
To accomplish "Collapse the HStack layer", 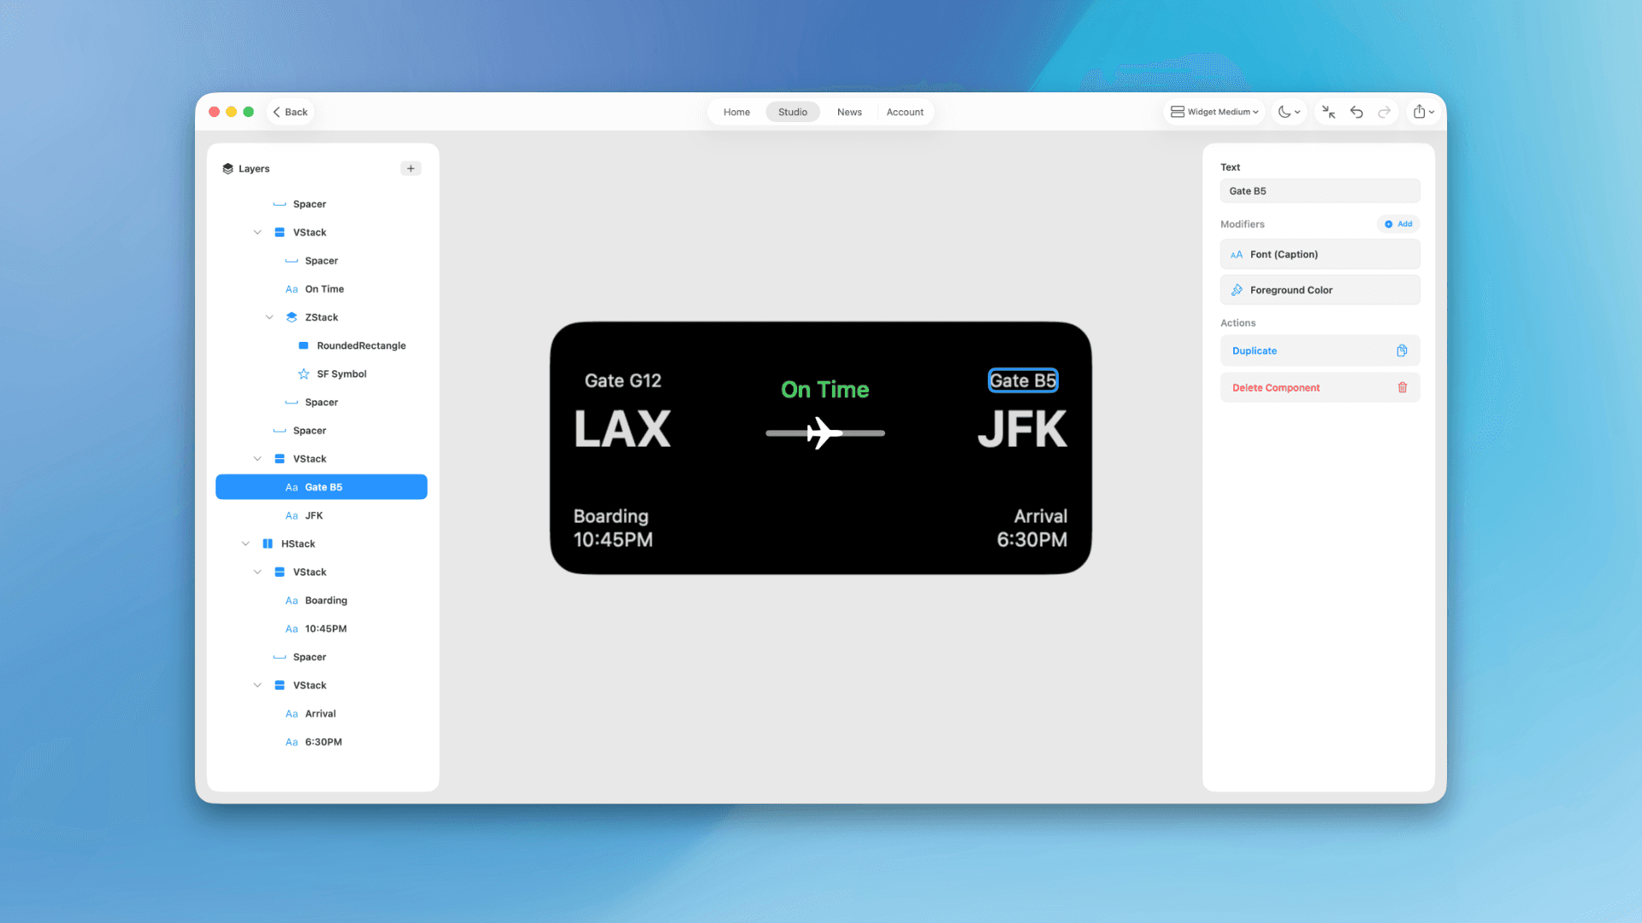I will pyautogui.click(x=245, y=543).
